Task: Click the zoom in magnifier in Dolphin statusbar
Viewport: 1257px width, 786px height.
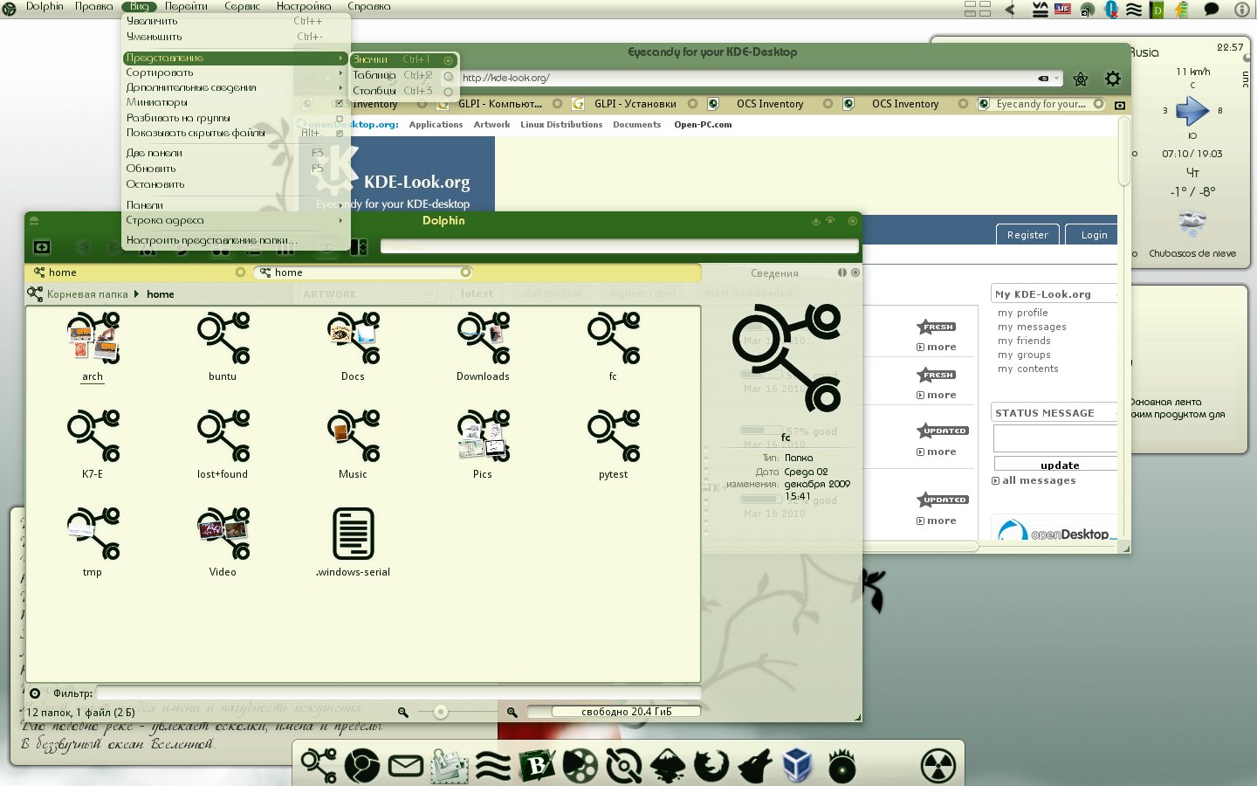Action: point(512,712)
